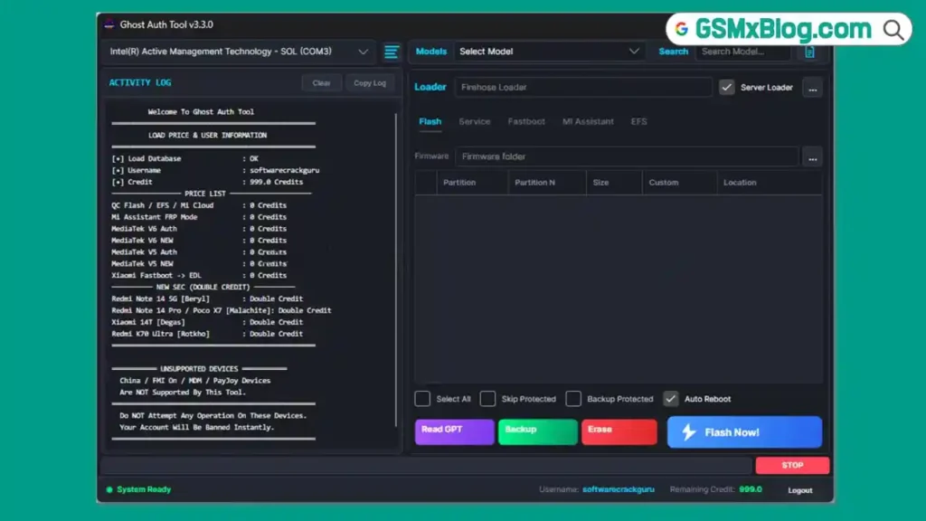Viewport: 926px width, 521px height.
Task: Expand the COM port device dropdown
Action: (x=239, y=52)
